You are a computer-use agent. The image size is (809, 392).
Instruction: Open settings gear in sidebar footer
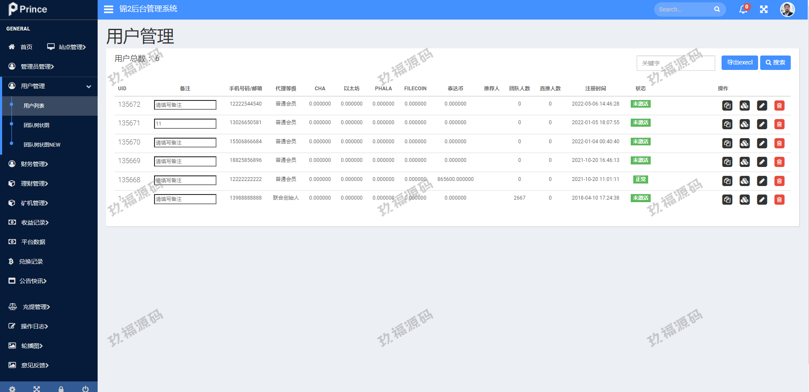tap(12, 389)
